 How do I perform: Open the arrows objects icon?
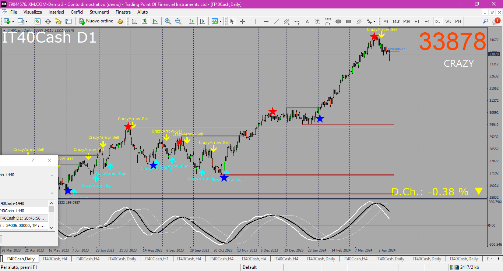pos(369,21)
